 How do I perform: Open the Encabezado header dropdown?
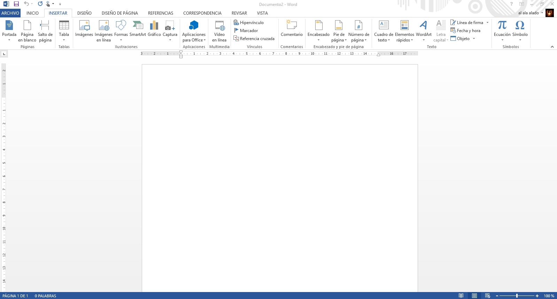pos(318,40)
